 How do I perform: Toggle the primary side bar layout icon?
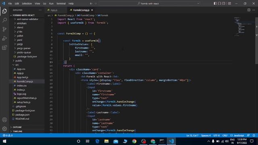coord(215,4)
